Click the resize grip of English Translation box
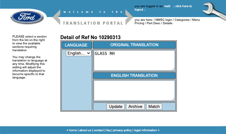Image resolution: width=226 pixels, height=134 pixels. pyautogui.click(x=173, y=99)
